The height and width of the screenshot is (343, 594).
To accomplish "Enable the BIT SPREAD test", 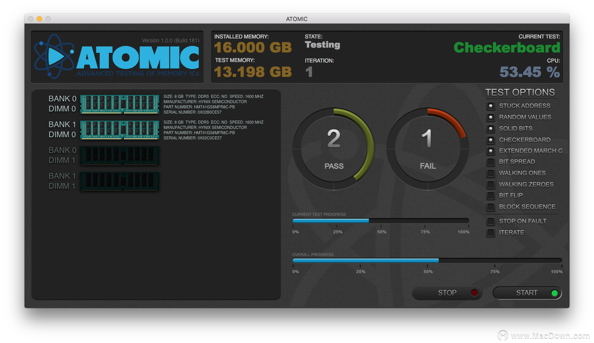I will pyautogui.click(x=491, y=162).
